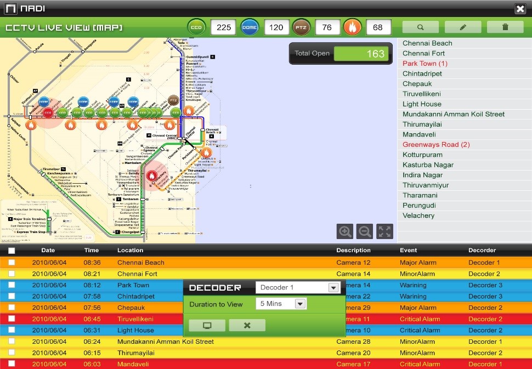The height and width of the screenshot is (369, 532).
Task: Click the brown PTZ camera type icon
Action: (x=301, y=27)
